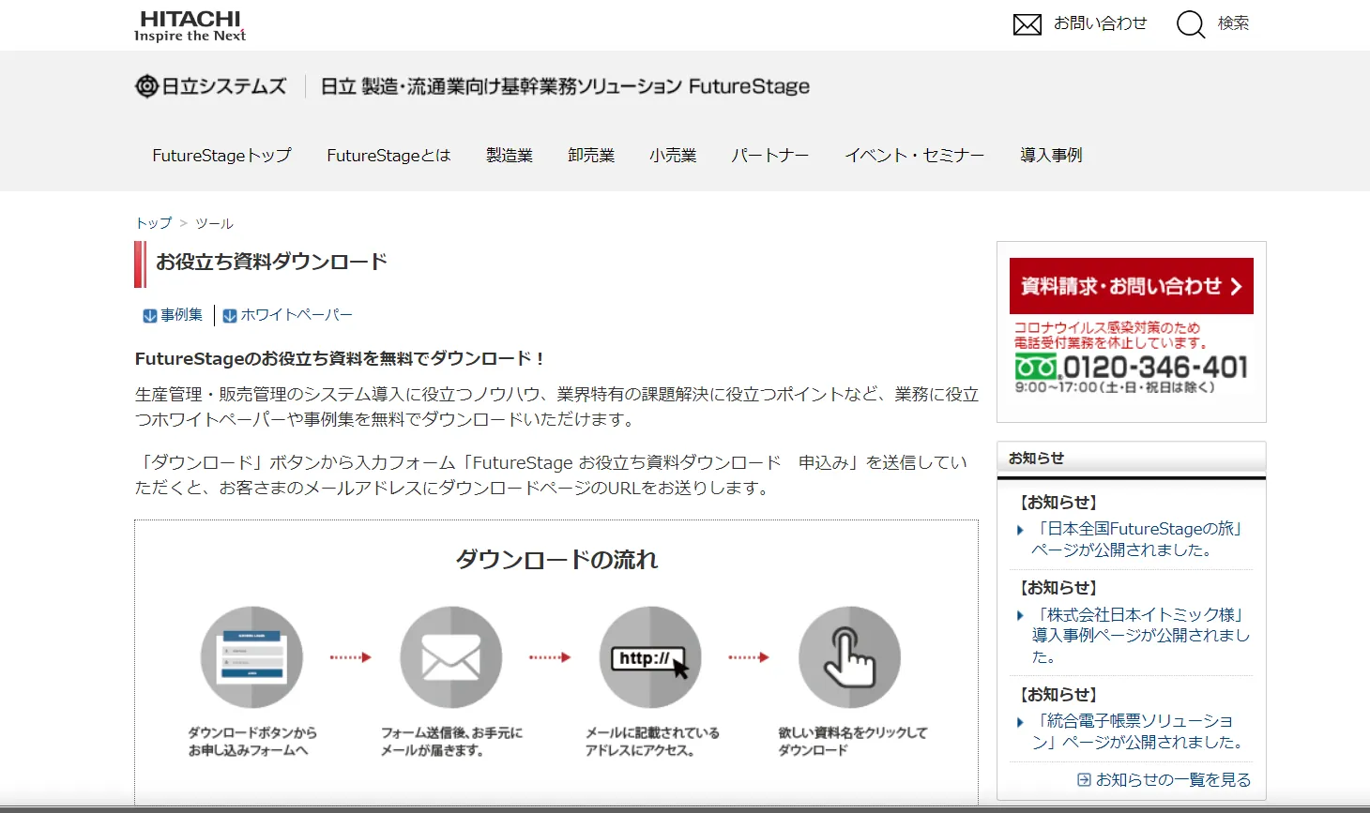
Task: Click the caption フォーム送信後、お手元にメールが届きます。
Action: tap(451, 741)
